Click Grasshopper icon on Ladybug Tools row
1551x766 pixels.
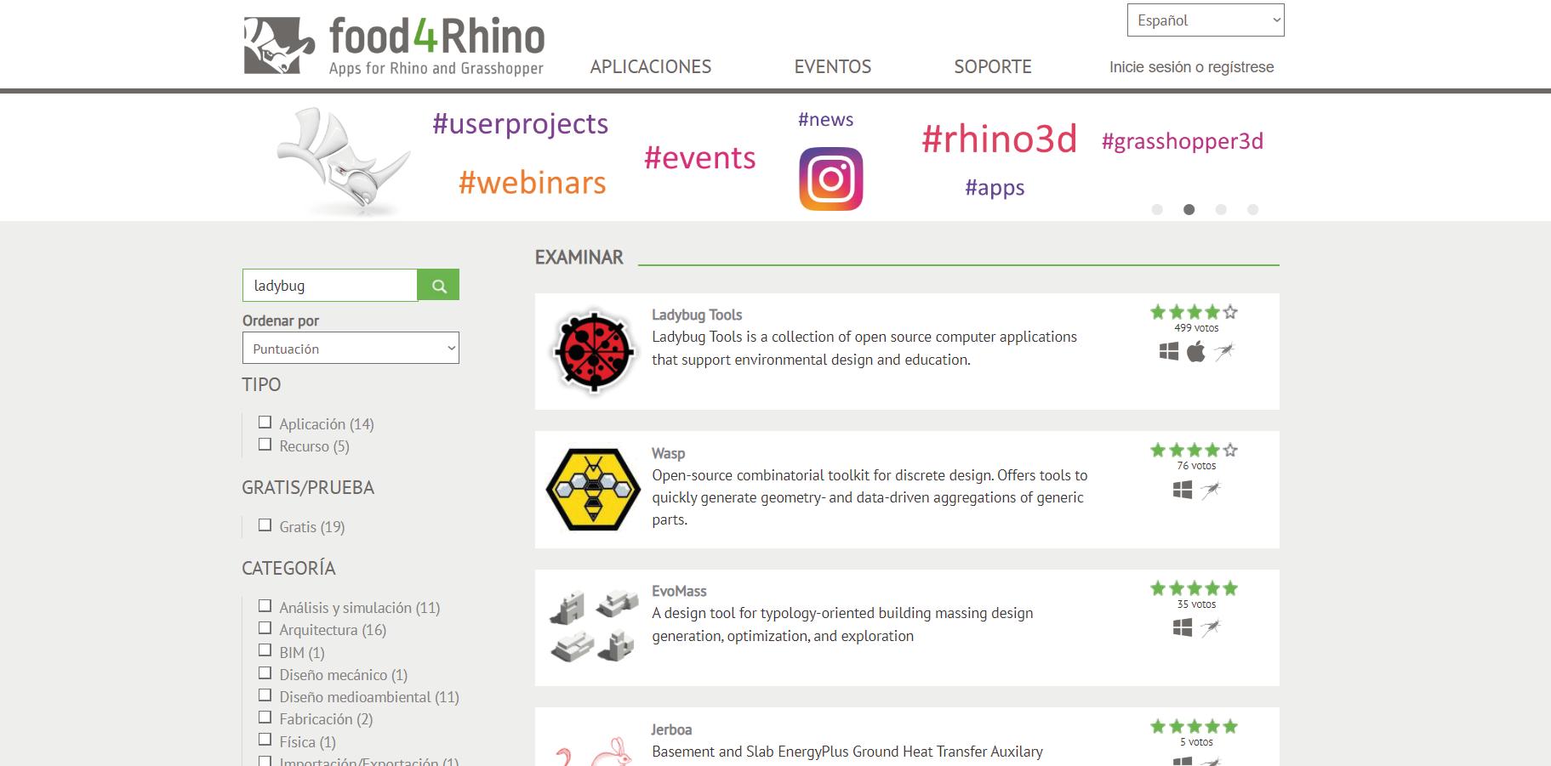tap(1224, 351)
